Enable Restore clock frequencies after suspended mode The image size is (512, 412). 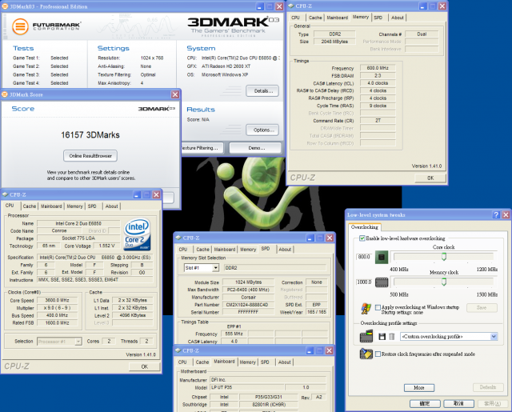tap(378, 354)
